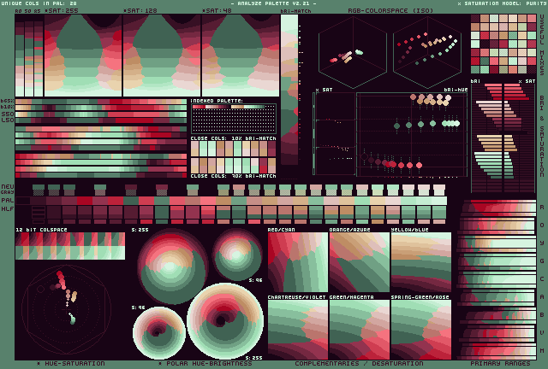This screenshot has width=548, height=369.
Task: Click the hue-saturation hexagon wheel plot
Action: (x=67, y=309)
